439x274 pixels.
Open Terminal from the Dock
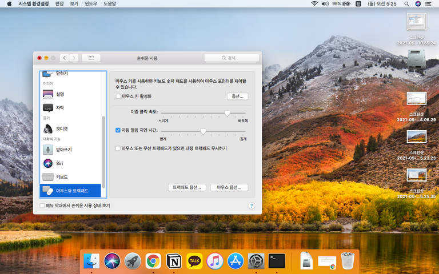pyautogui.click(x=277, y=261)
